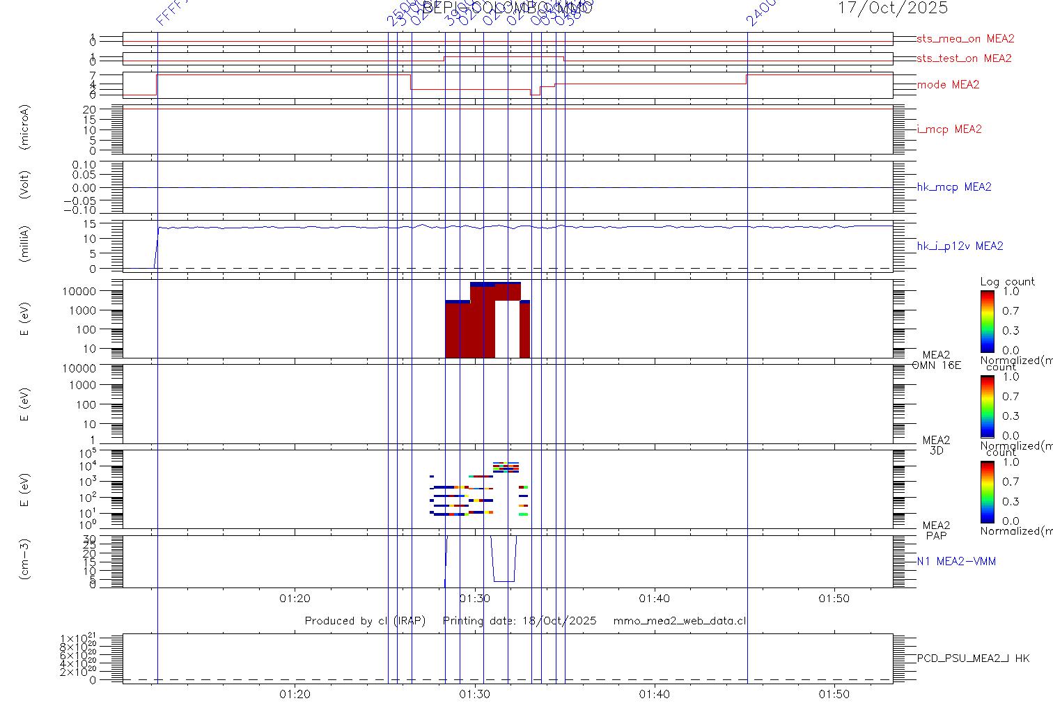Click the hk_i_p12v MEA2 legend label
The image size is (1053, 710).
click(x=960, y=246)
